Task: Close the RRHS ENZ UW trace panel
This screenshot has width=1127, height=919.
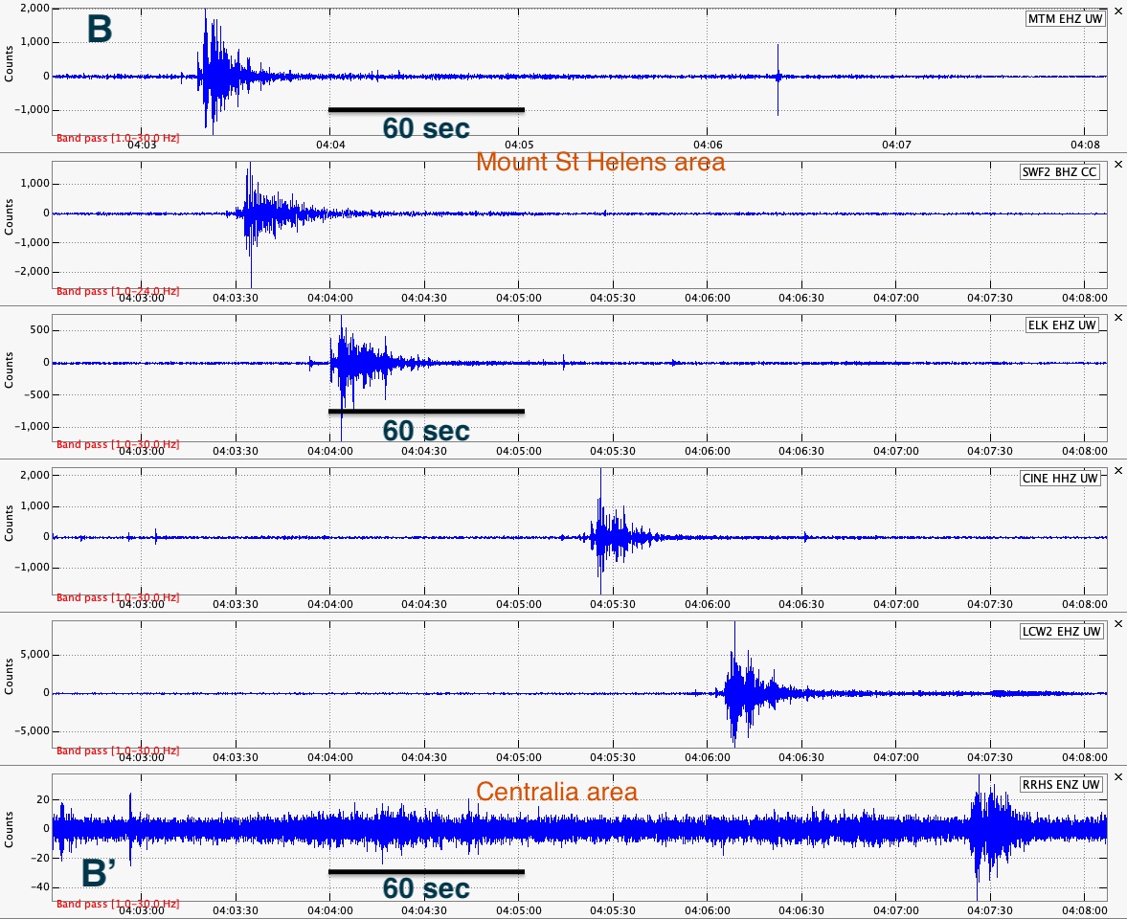Action: 1117,776
